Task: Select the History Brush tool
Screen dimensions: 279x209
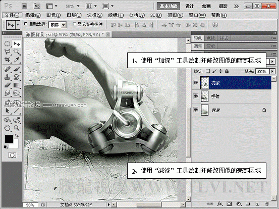Action: tap(17, 77)
